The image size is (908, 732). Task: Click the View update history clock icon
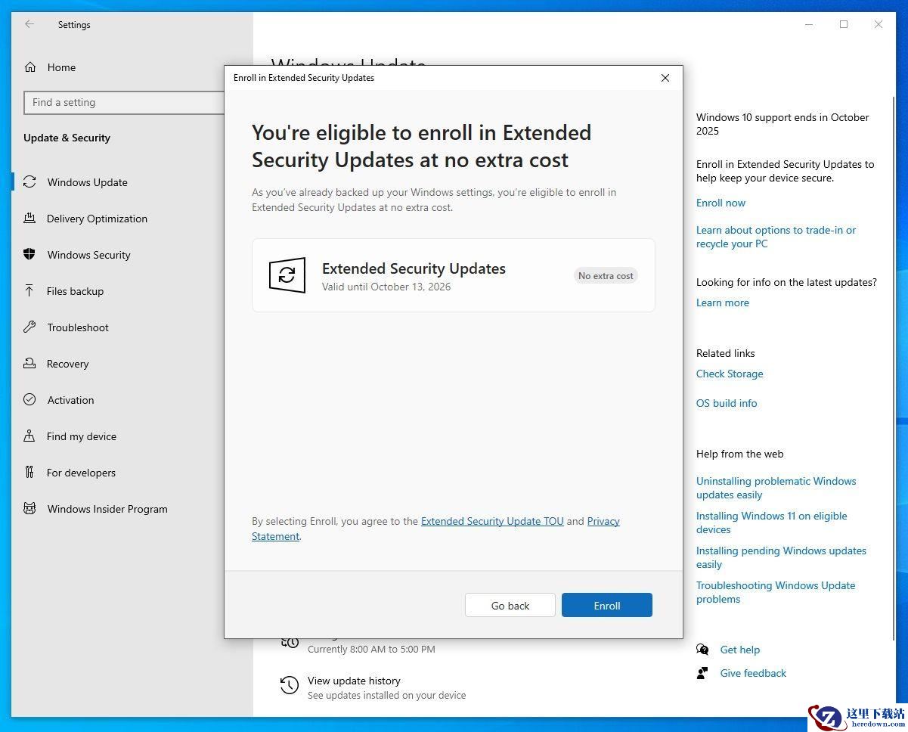[x=289, y=685]
